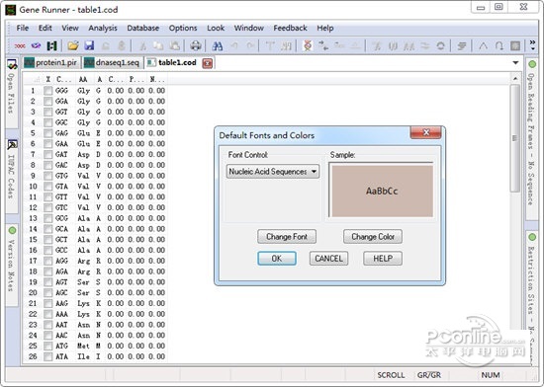
Task: Click the circular arrows toolbar icon
Action: 440,45
